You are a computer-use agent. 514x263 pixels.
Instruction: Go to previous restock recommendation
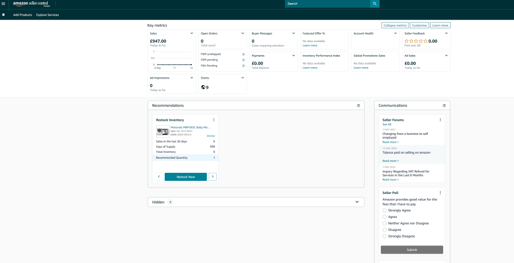point(159,177)
